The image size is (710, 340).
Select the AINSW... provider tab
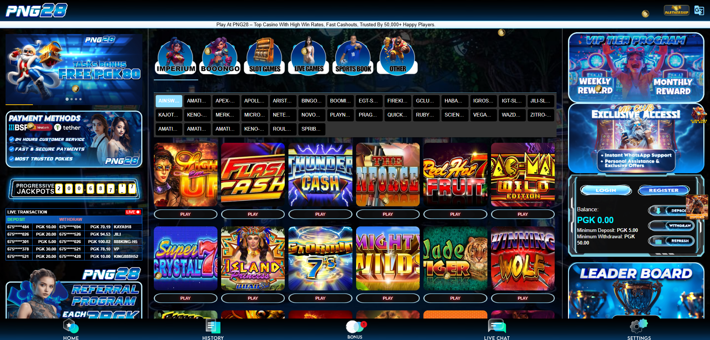(x=169, y=101)
